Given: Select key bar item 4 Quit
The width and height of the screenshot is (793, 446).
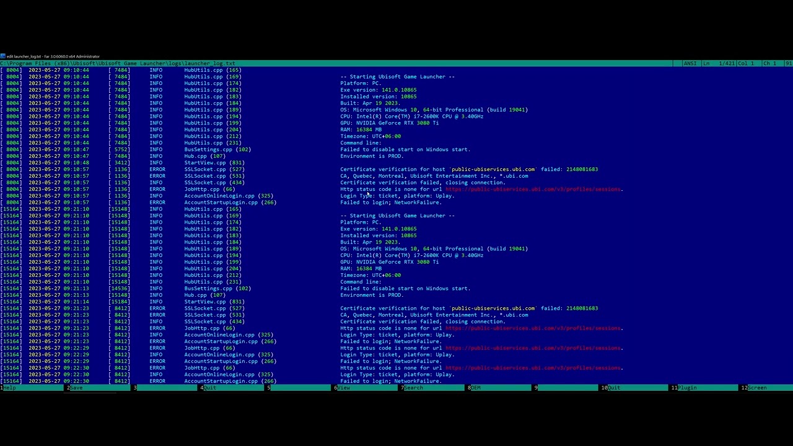Looking at the screenshot, I should pyautogui.click(x=210, y=388).
